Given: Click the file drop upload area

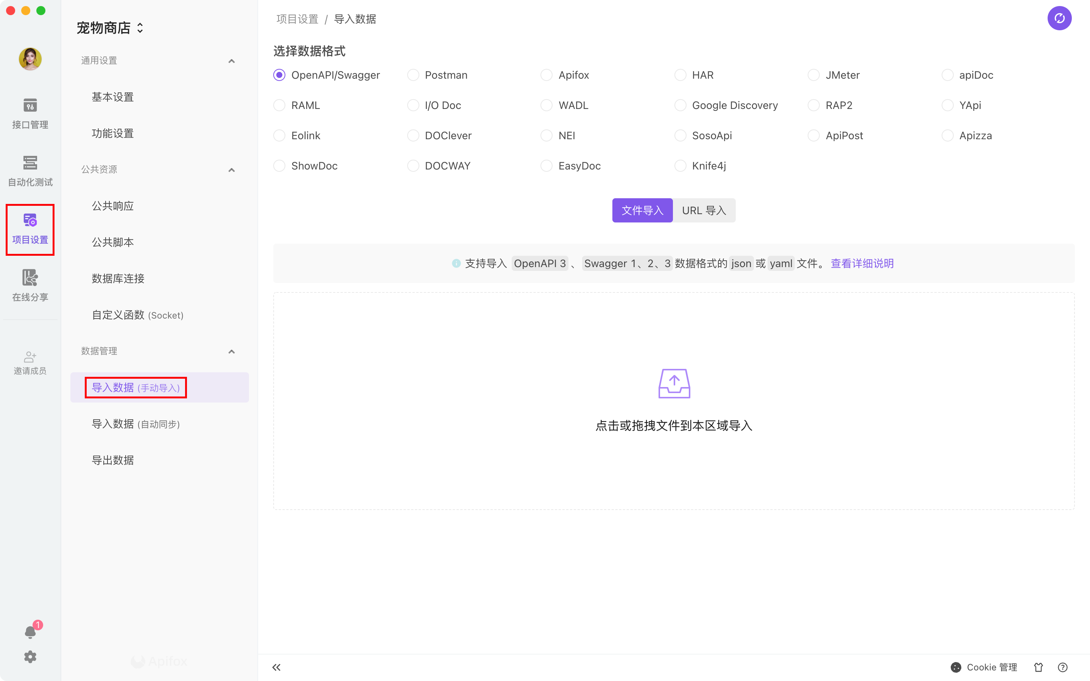Looking at the screenshot, I should [x=674, y=401].
